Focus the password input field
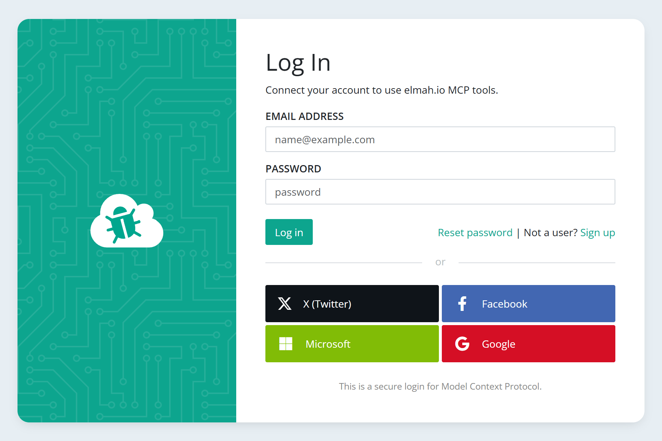Screen dimensions: 662x441 tap(440, 192)
